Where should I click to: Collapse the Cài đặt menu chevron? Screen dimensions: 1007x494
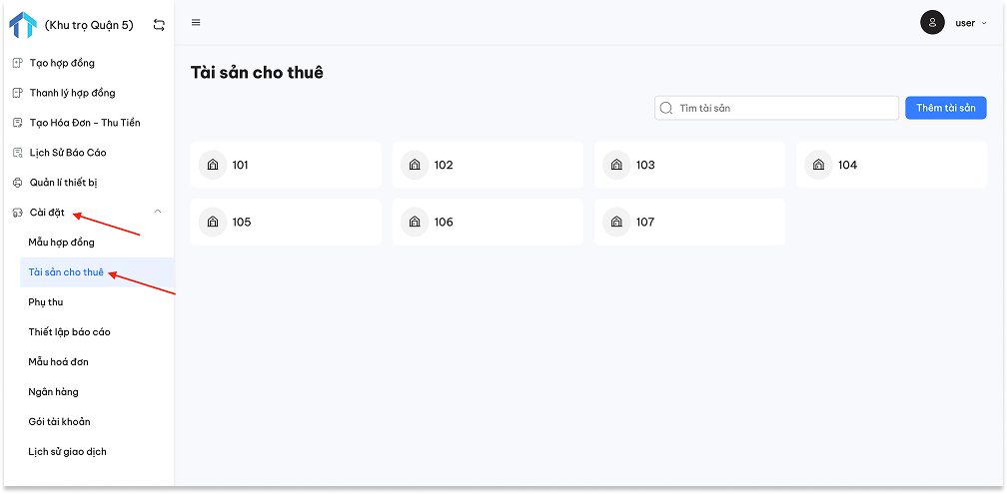[158, 212]
